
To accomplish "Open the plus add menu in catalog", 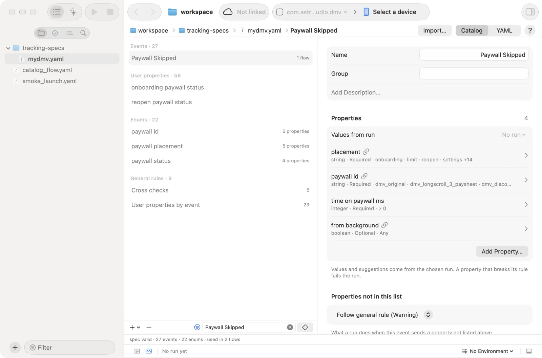I will [135, 327].
